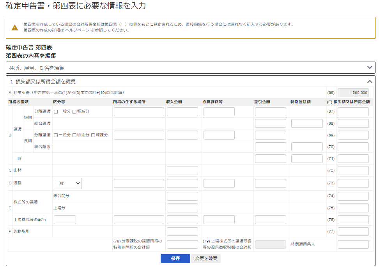Focus the long-term 総合譲渡 特別控除額 field
This screenshot has width=379, height=267.
[307, 147]
